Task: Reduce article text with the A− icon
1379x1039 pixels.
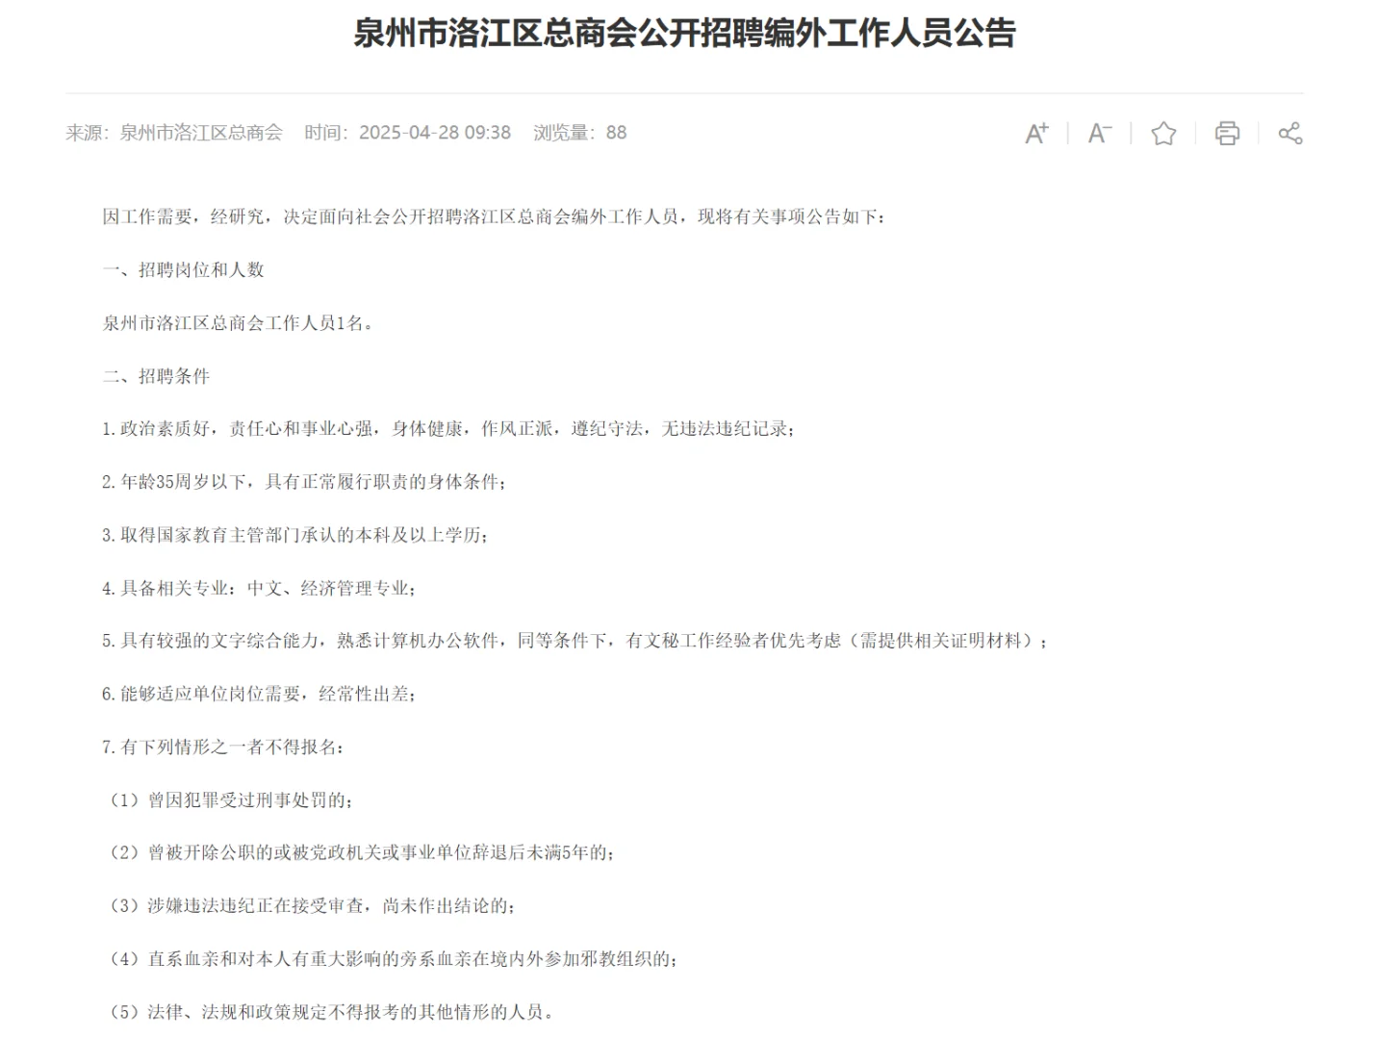Action: tap(1099, 134)
